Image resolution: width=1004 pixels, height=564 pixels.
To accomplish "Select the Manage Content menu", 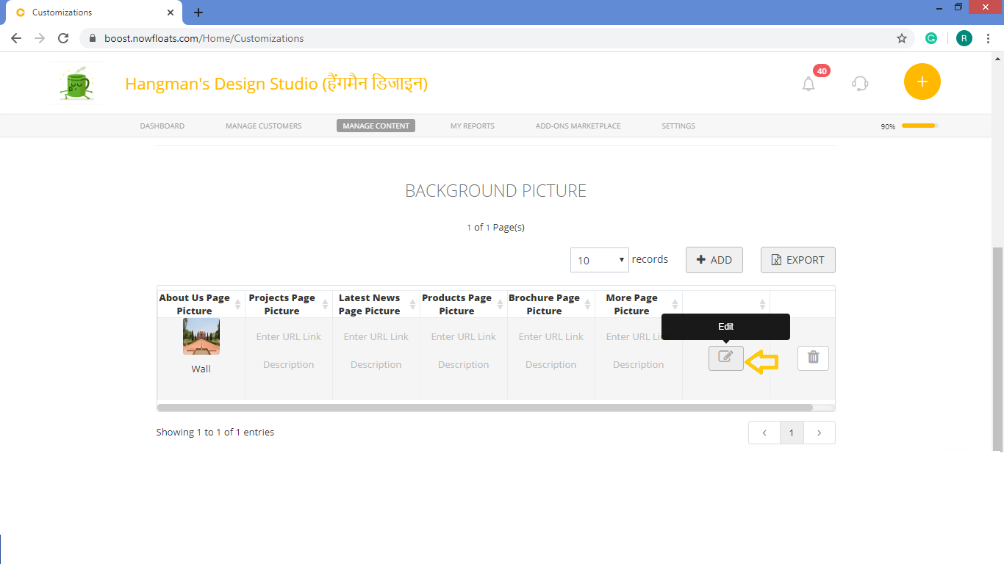I will (x=376, y=126).
